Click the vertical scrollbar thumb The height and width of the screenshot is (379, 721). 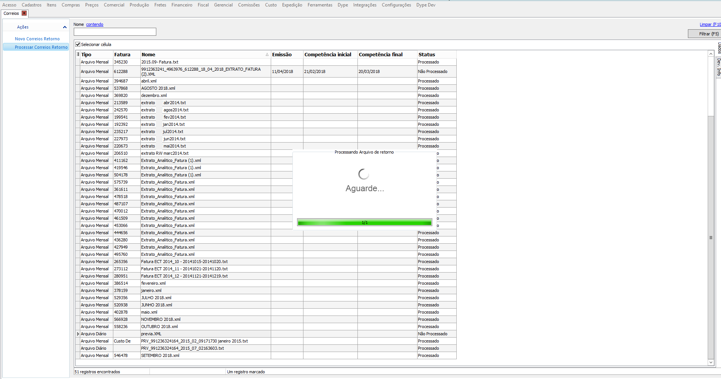tap(711, 237)
